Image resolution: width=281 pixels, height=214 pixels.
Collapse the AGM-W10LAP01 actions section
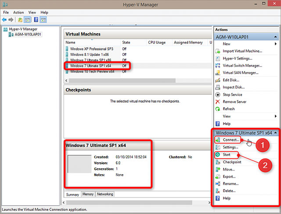click(275, 37)
